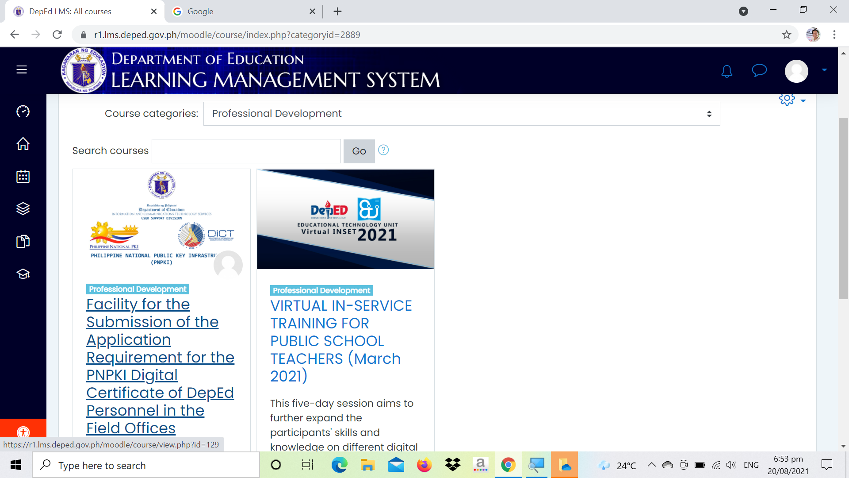The height and width of the screenshot is (478, 849).
Task: Open the notifications bell
Action: point(727,71)
